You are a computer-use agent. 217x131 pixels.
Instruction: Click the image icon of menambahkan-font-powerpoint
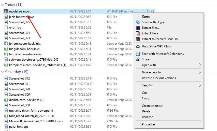[x=6, y=111]
